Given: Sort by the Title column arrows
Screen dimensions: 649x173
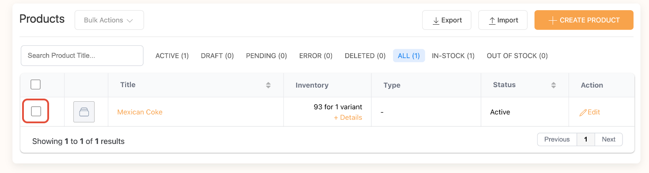Looking at the screenshot, I should click(x=268, y=85).
